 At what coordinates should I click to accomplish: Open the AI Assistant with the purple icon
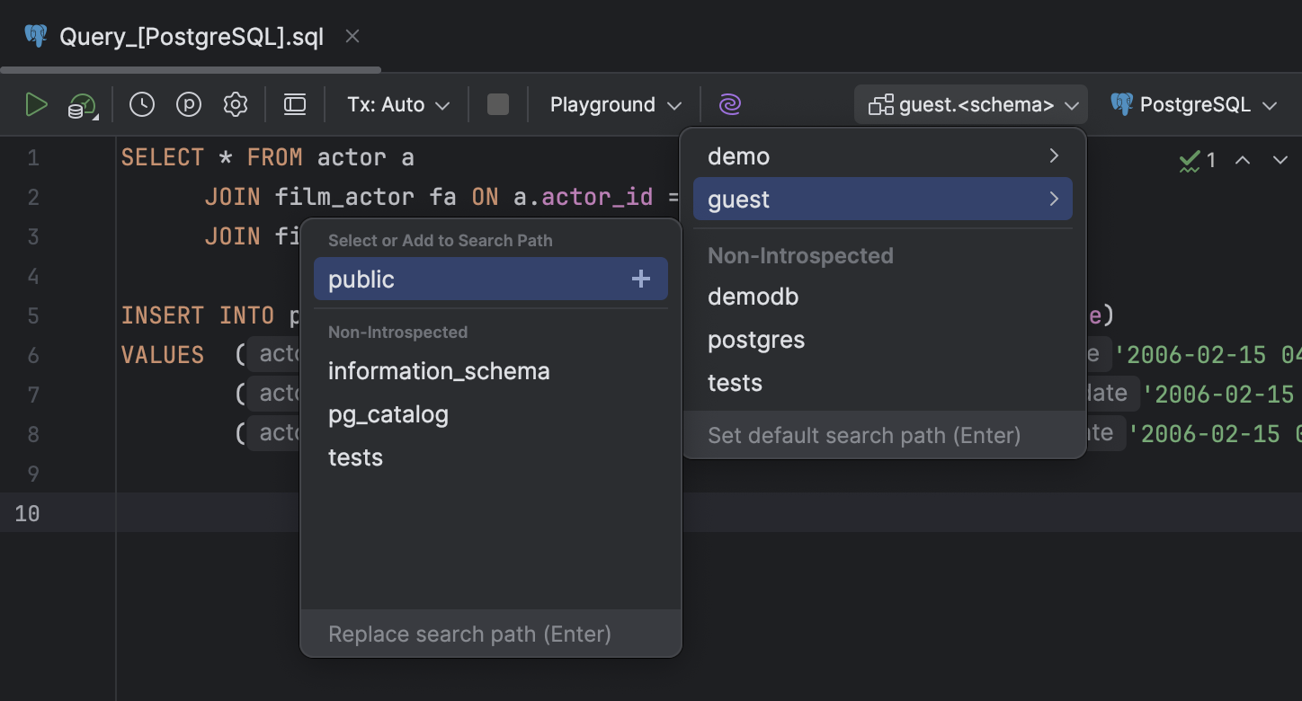point(729,104)
